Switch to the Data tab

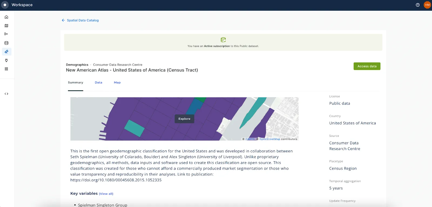99,83
